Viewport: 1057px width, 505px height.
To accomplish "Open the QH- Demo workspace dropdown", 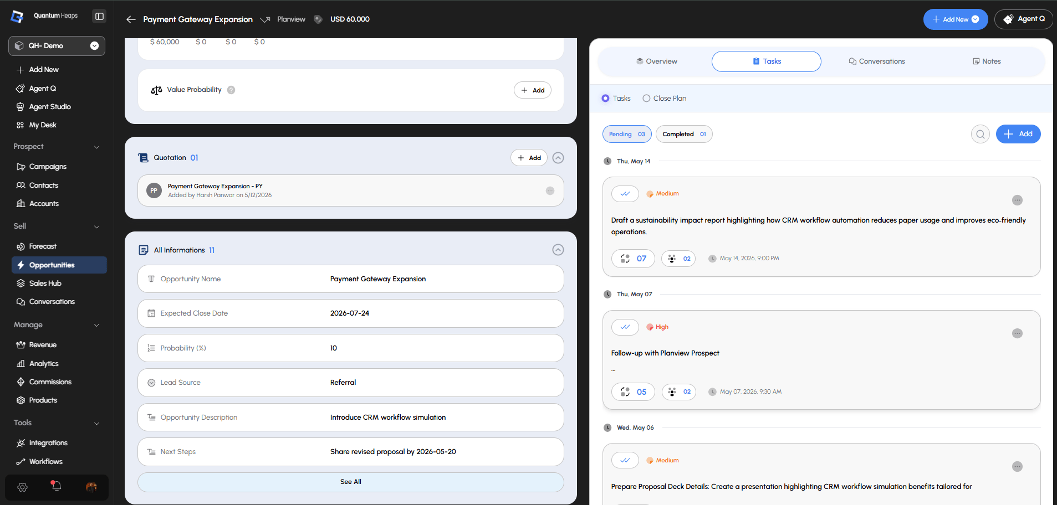I will pos(57,46).
